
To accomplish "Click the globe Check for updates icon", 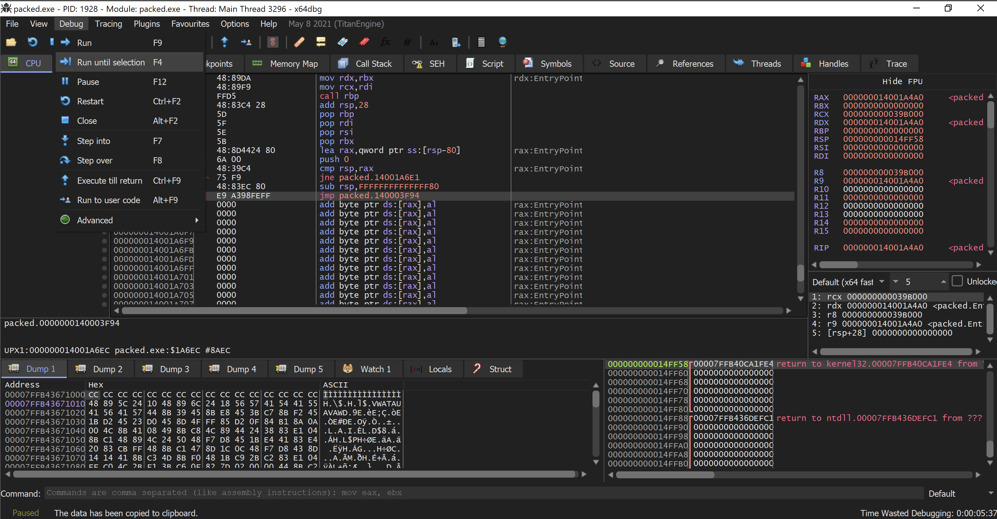I will [x=502, y=42].
